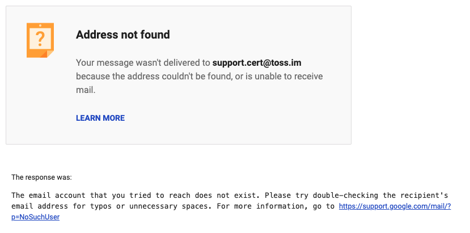
Task: Click the Address not found heading
Action: point(122,35)
